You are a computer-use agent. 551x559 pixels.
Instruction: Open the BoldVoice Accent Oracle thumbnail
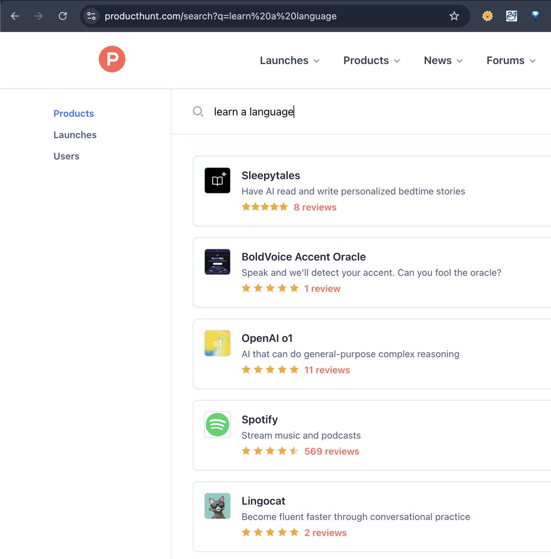point(218,262)
